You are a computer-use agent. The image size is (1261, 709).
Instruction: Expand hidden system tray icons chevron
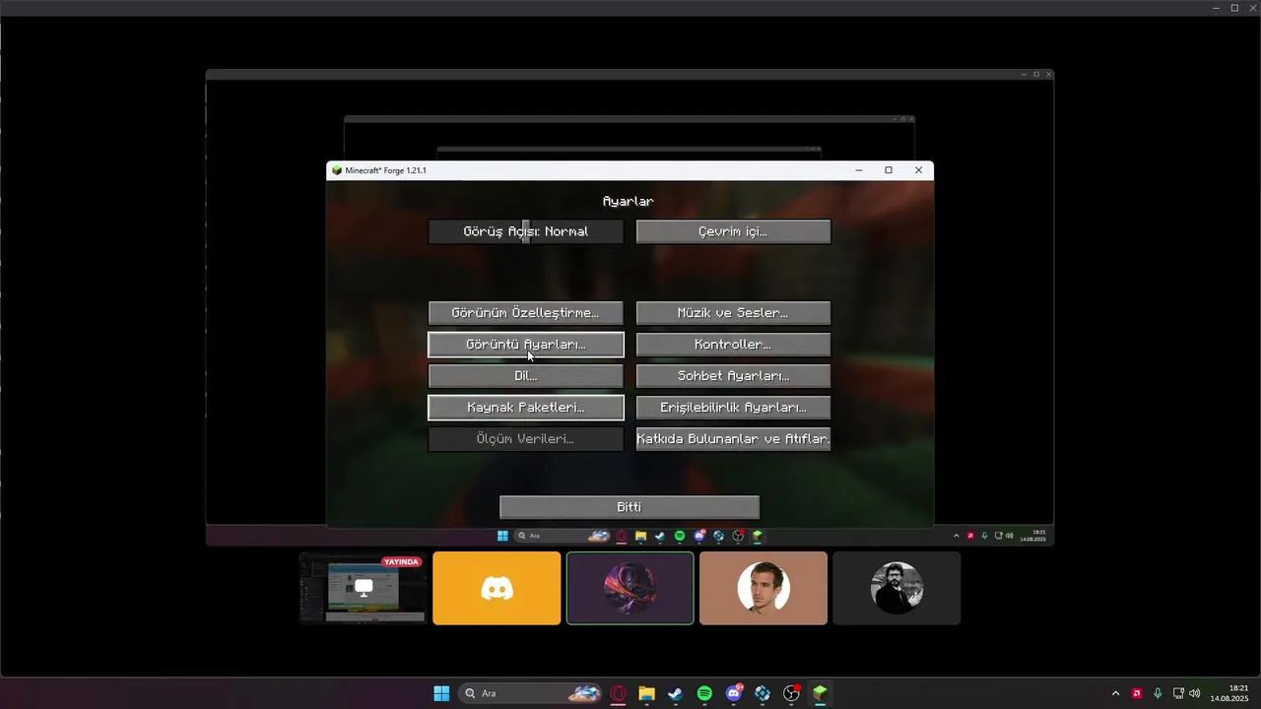tap(1115, 693)
